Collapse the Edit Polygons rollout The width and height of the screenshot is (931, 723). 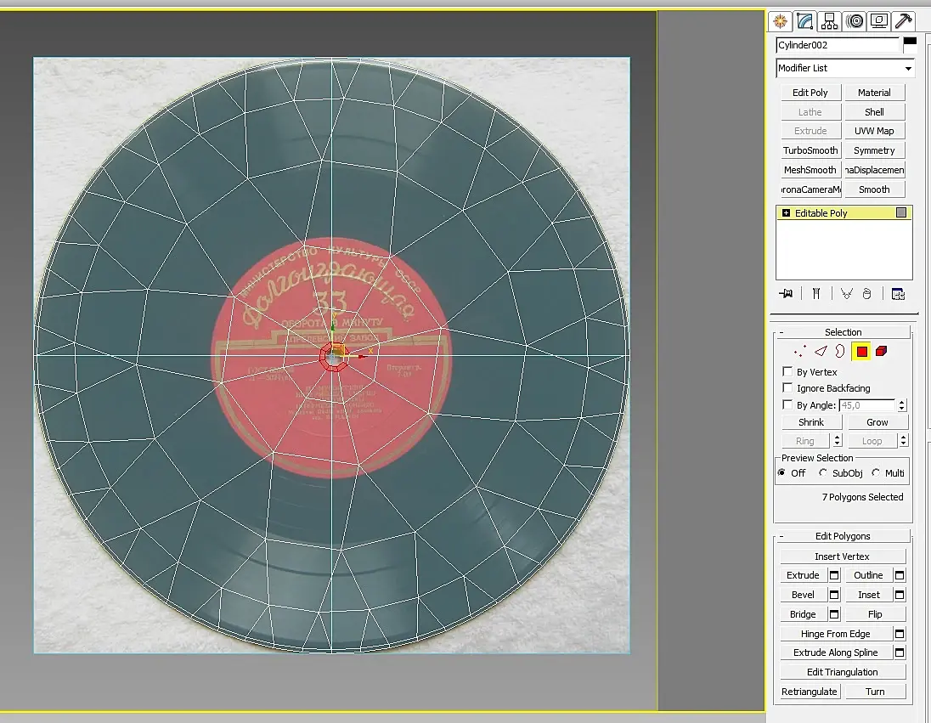(x=842, y=536)
